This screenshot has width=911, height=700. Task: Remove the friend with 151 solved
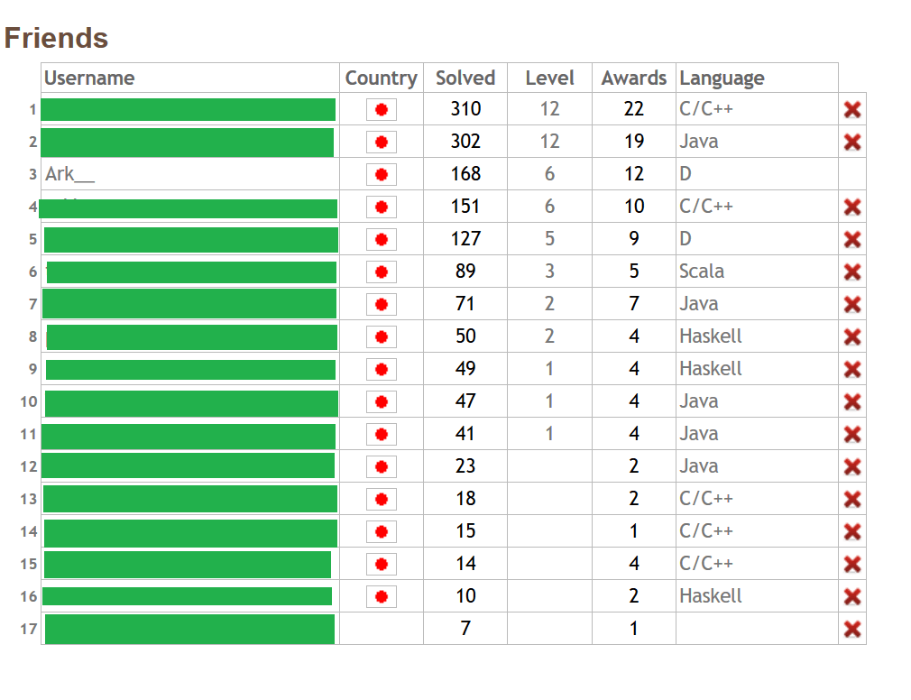(x=851, y=207)
